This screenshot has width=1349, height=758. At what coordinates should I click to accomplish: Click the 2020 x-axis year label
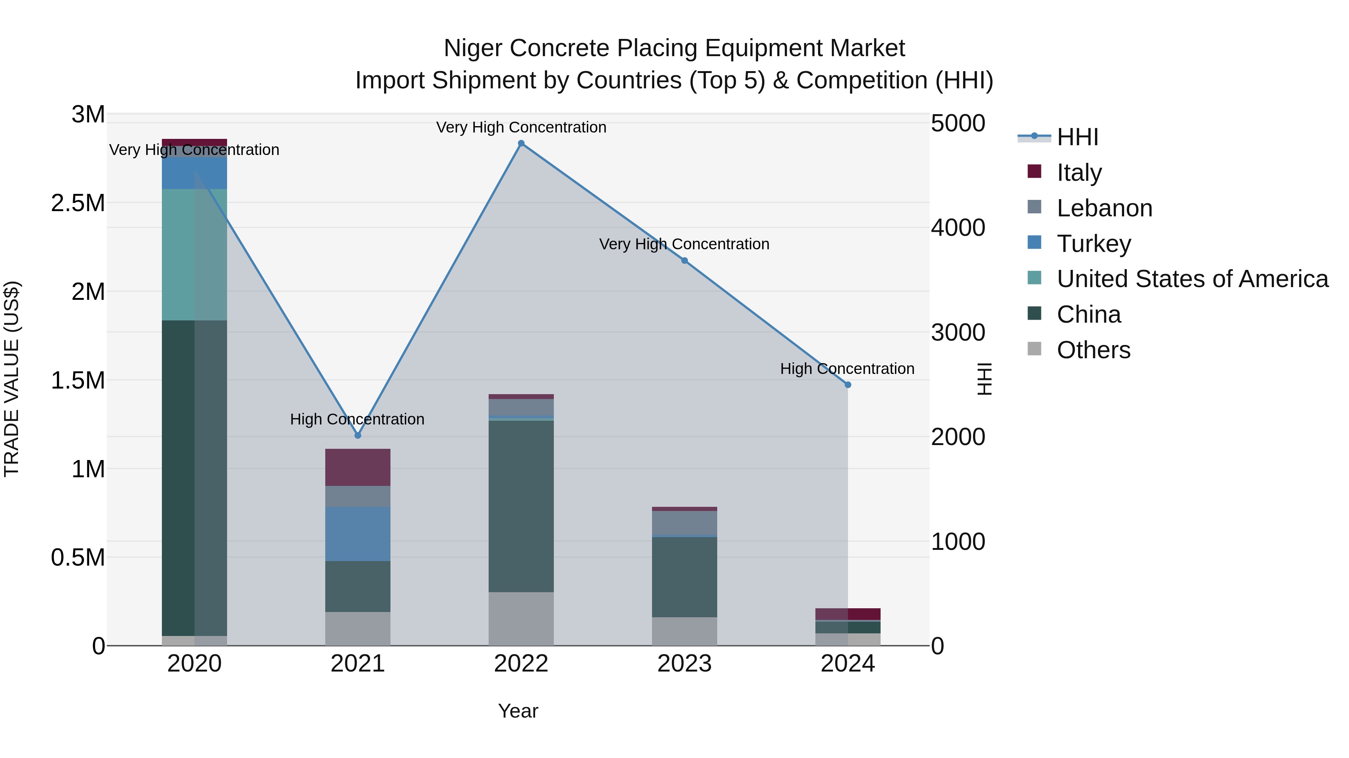tap(194, 664)
